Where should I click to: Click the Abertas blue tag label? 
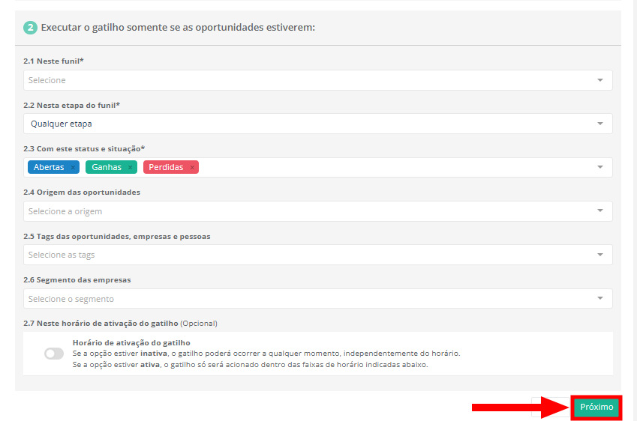[48, 167]
